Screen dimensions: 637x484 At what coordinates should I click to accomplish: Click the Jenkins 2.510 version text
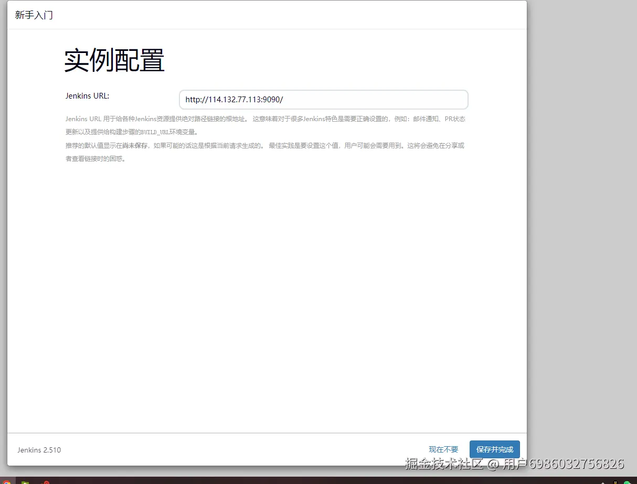click(x=39, y=450)
